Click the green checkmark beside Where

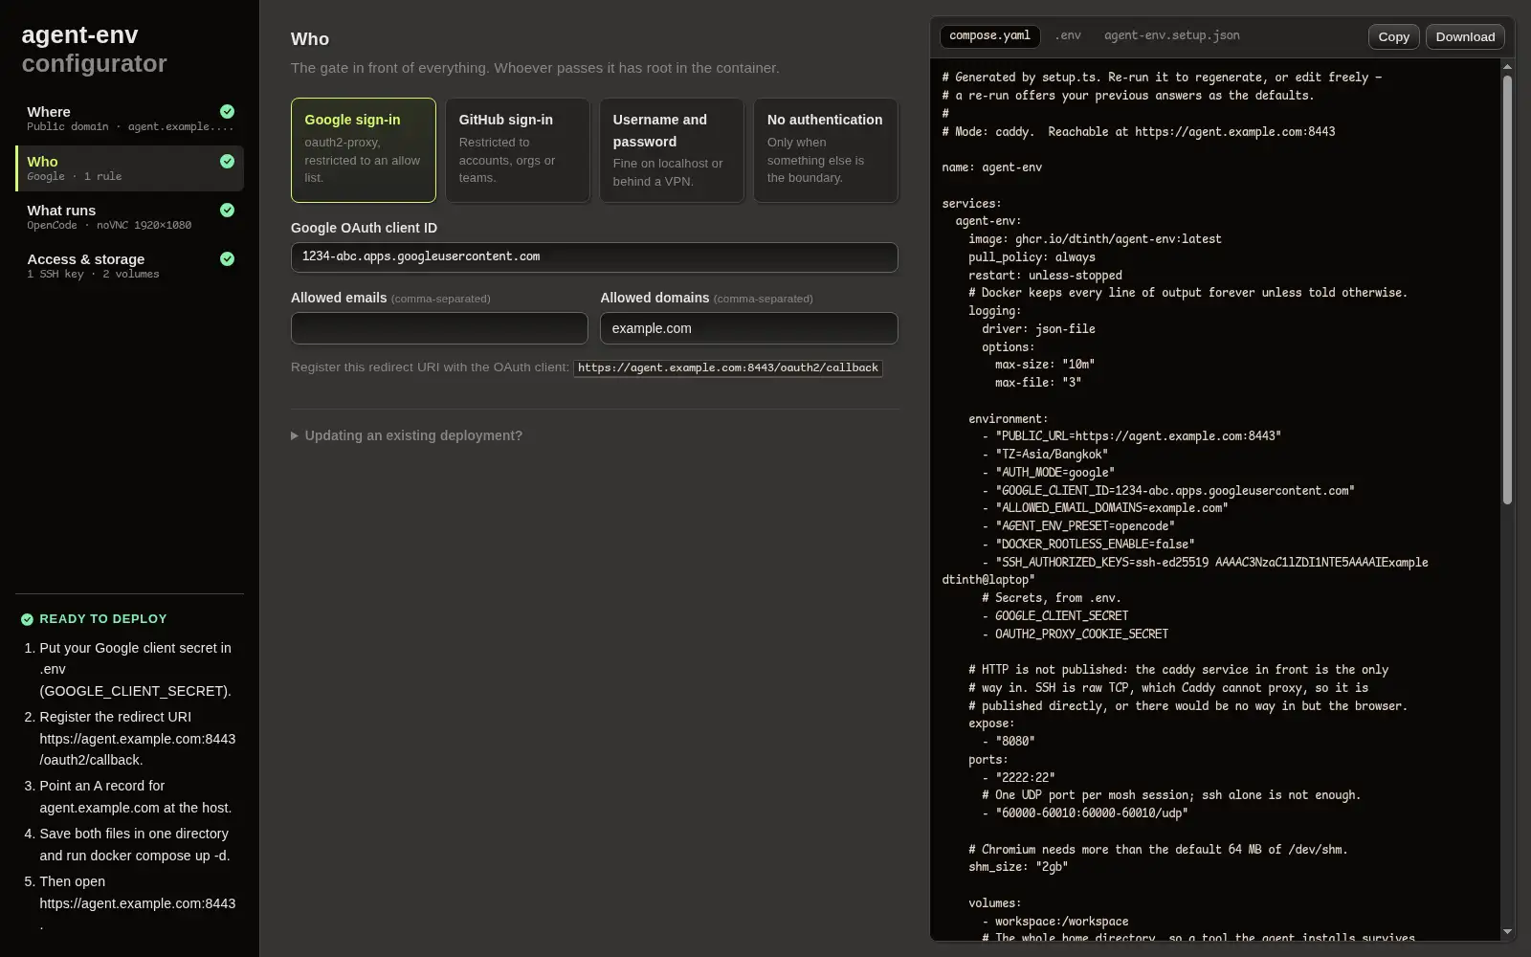click(227, 111)
